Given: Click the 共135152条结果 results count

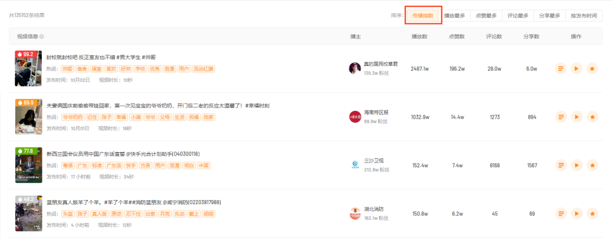Looking at the screenshot, I should point(27,16).
